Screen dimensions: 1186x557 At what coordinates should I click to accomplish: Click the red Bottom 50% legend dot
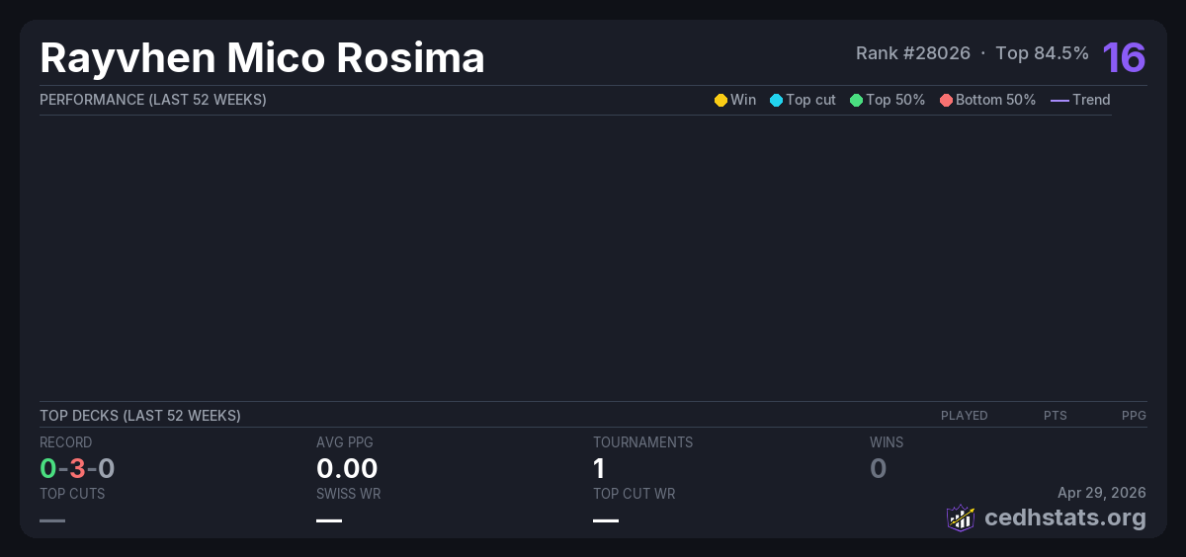tap(946, 100)
